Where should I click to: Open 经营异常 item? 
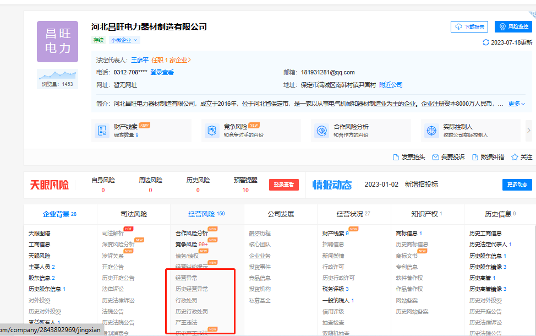[x=187, y=278]
